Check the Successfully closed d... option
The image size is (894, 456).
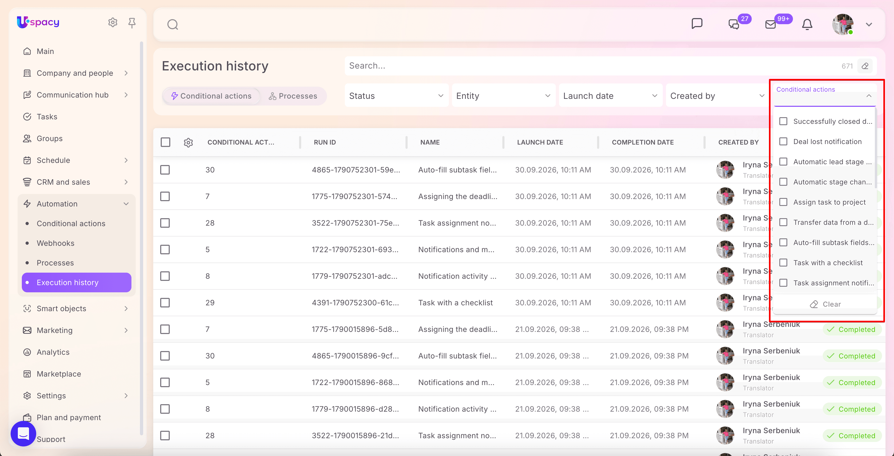(783, 121)
